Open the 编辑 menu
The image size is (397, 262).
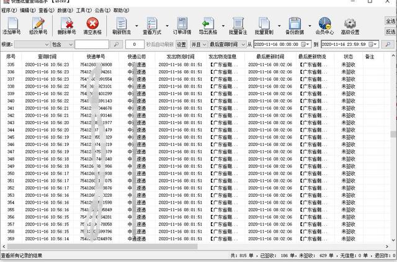28,11
